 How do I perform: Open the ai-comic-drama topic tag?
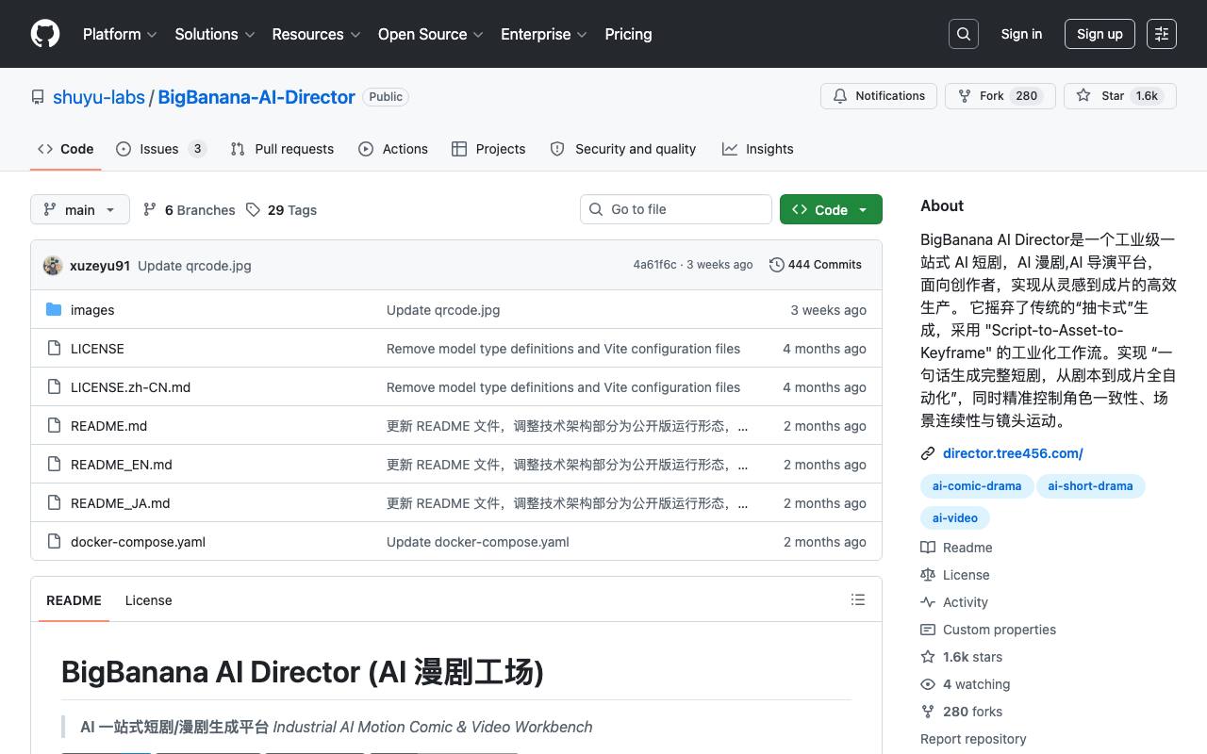click(x=977, y=486)
